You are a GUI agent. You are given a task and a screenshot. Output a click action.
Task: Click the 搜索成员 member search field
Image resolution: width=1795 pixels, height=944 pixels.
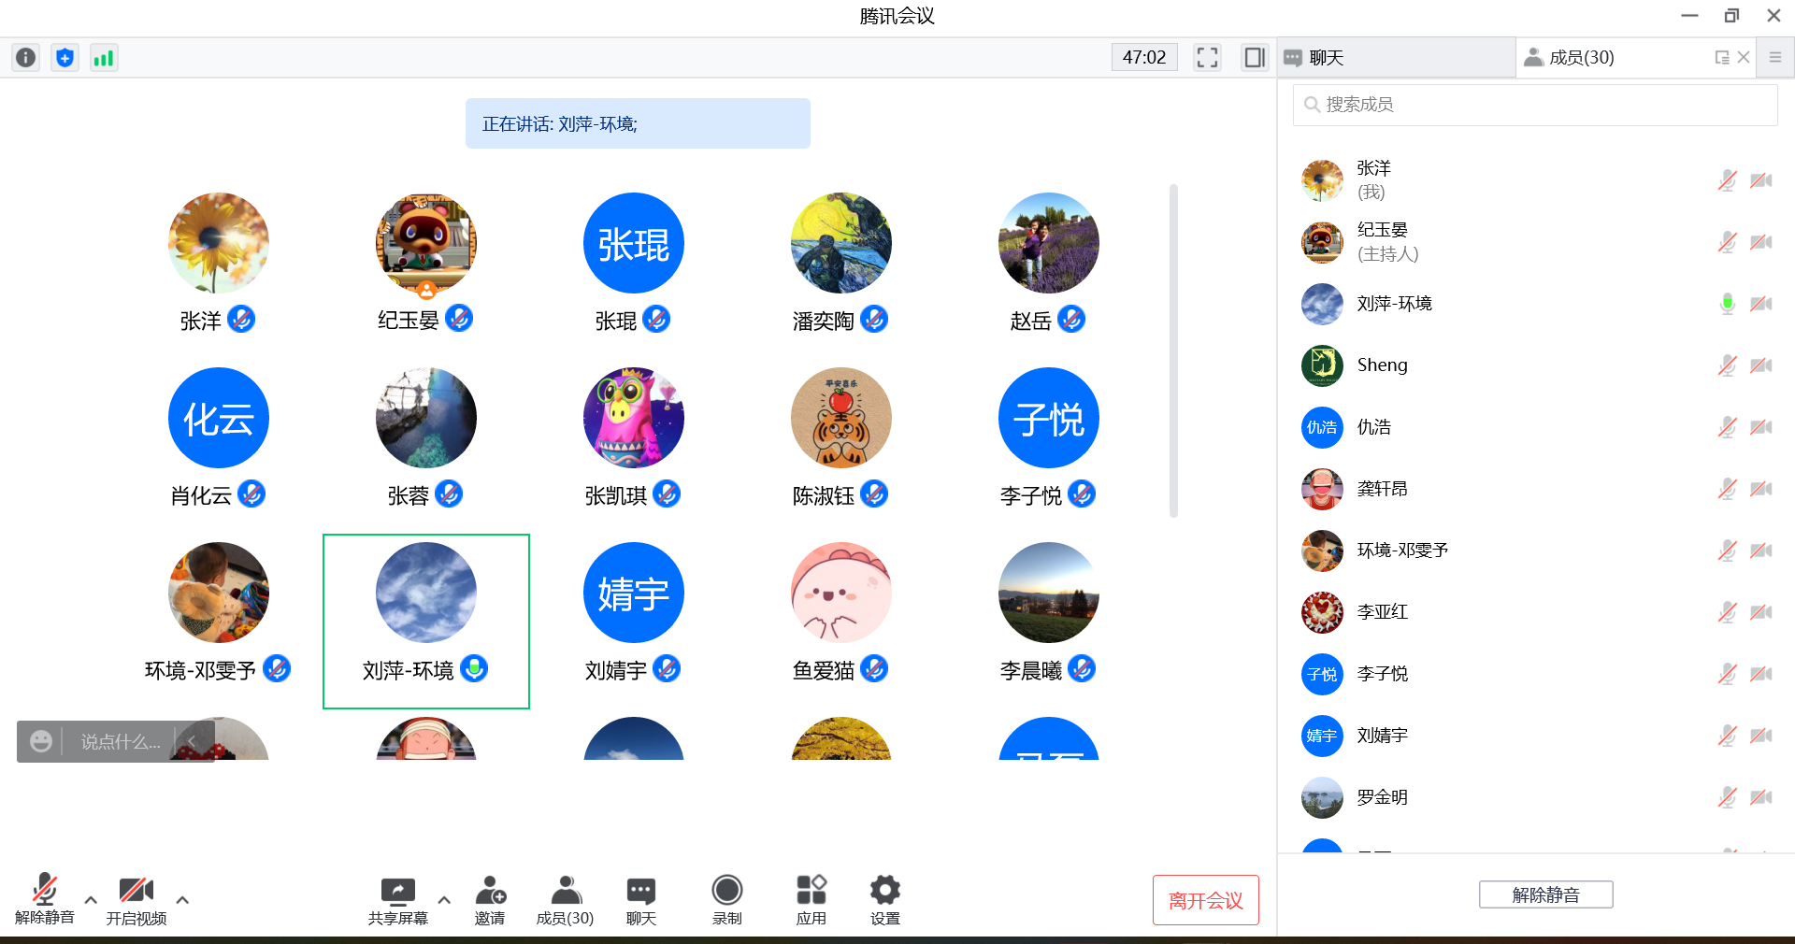click(1534, 105)
